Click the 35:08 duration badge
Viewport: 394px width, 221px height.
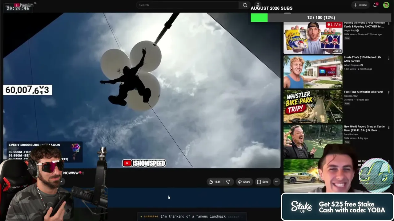click(x=338, y=86)
